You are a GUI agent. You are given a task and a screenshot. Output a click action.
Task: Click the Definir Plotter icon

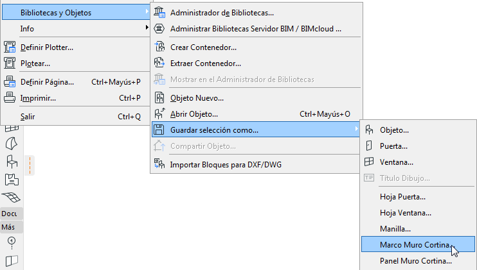(x=10, y=47)
